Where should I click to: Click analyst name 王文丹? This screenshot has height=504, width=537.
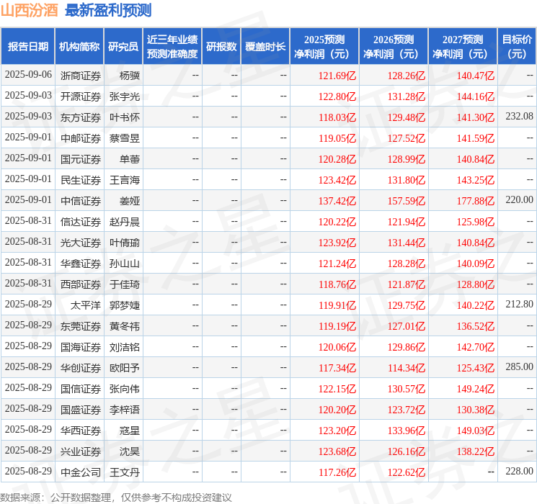tap(125, 472)
